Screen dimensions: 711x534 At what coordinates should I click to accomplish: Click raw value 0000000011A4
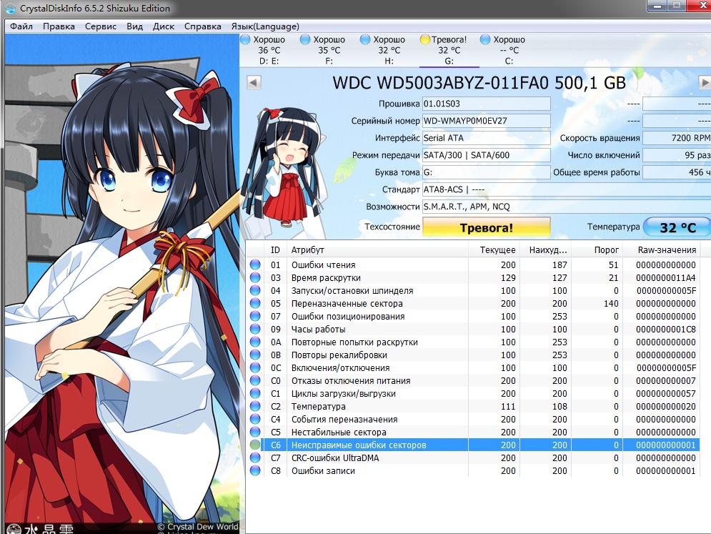666,277
